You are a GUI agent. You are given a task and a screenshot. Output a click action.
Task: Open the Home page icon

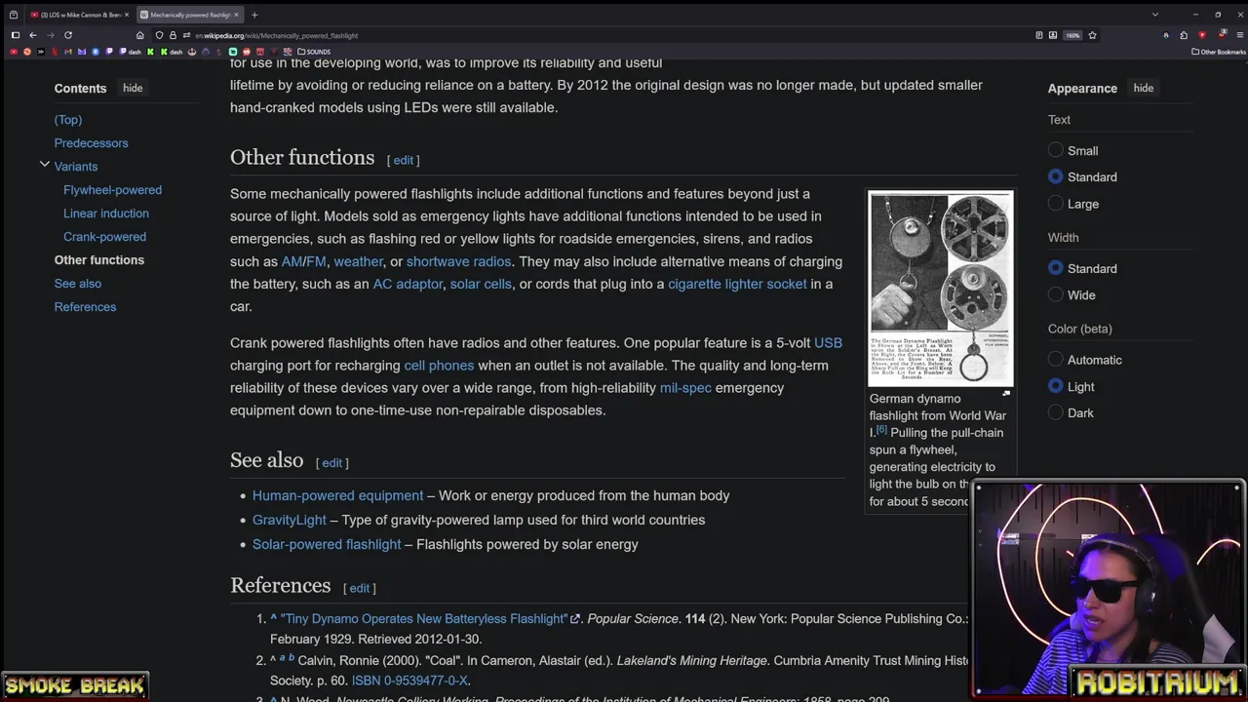140,35
